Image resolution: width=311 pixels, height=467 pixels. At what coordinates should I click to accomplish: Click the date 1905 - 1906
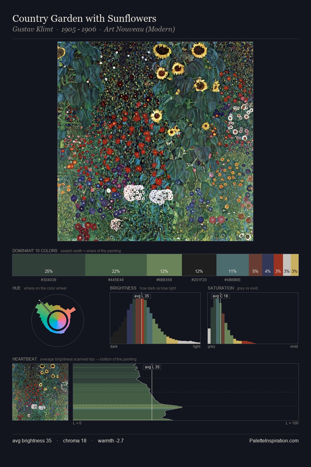pos(79,29)
